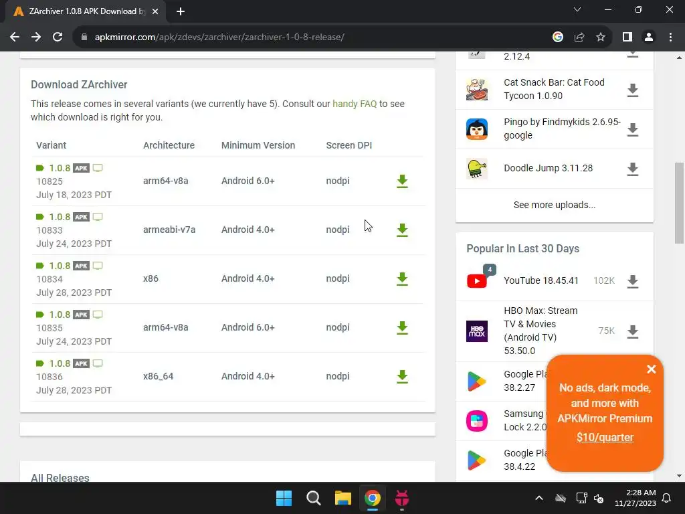Open the 1.0.8 variant link numbered 10825

pos(60,168)
